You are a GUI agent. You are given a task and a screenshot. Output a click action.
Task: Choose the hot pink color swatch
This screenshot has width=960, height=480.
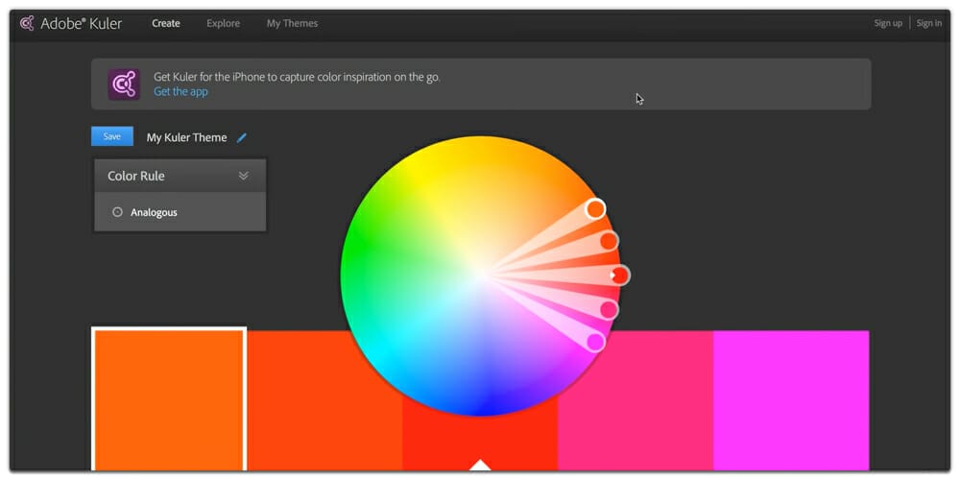coord(636,400)
